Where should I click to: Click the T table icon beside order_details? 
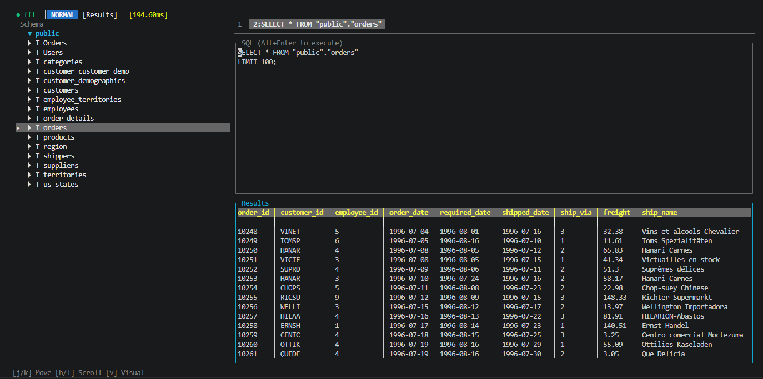(x=38, y=119)
